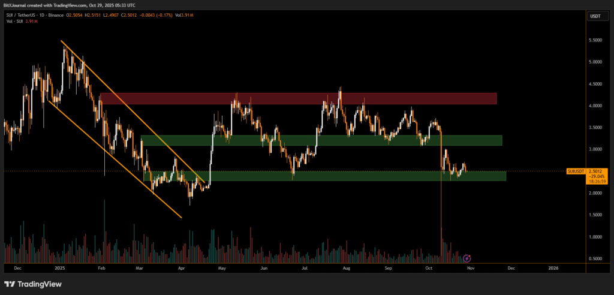
Task: Click the 2026 label on time axis
Action: [553, 270]
